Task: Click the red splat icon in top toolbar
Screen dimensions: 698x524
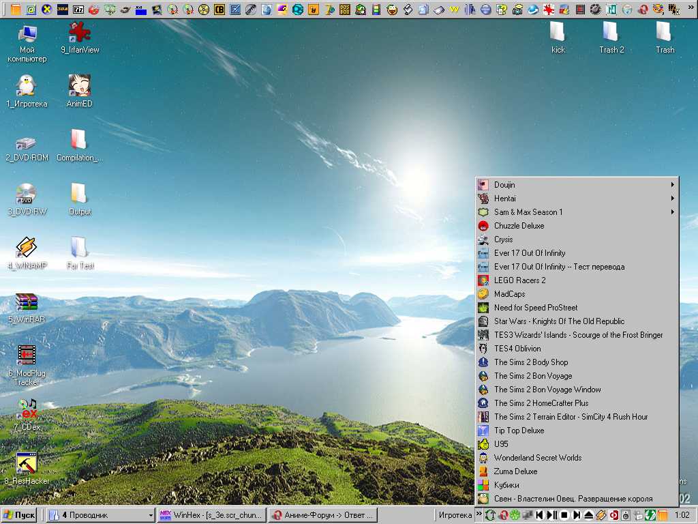Action: (549, 9)
